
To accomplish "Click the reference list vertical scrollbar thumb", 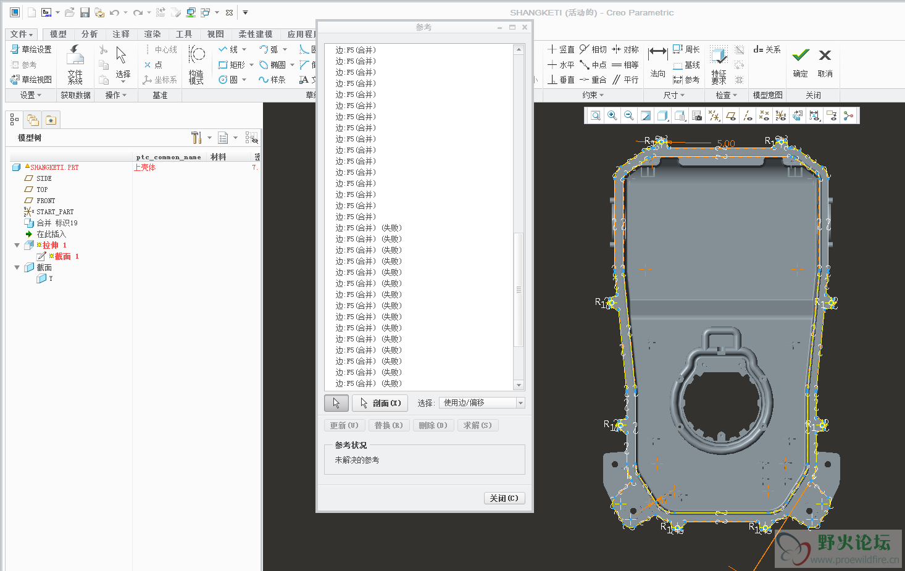I will pyautogui.click(x=519, y=290).
